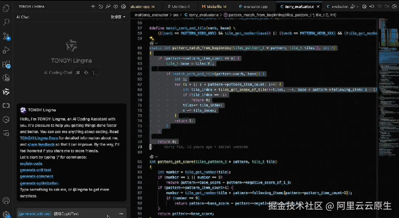Open the evaluator tab right of terry_evaluator.c
This screenshot has height=218, width=399.
click(337, 7)
